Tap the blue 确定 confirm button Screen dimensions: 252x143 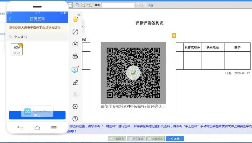(37, 115)
